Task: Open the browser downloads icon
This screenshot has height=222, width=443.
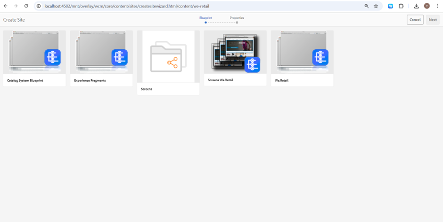Action: pyautogui.click(x=417, y=6)
